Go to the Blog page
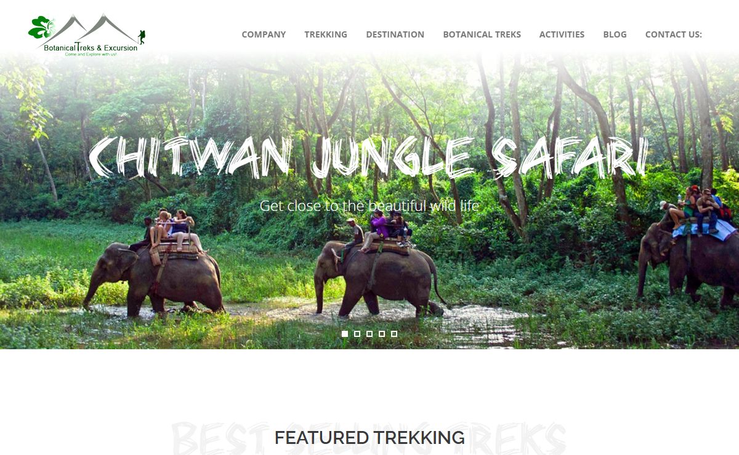Screen dimensions: 739x455 pyautogui.click(x=615, y=34)
